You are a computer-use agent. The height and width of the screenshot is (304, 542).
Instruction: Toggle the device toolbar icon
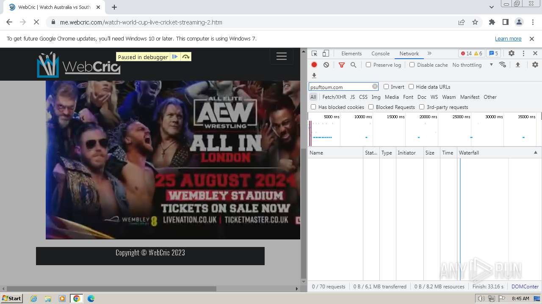[326, 54]
